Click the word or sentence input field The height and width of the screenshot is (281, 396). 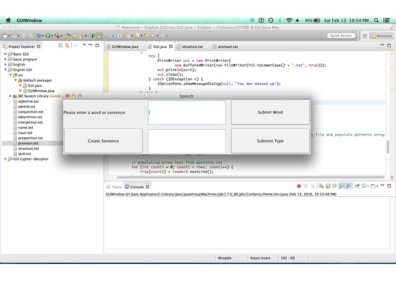pos(187,113)
